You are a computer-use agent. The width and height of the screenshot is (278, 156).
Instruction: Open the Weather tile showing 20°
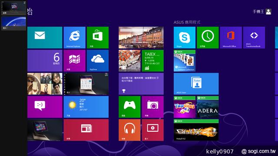(86, 107)
